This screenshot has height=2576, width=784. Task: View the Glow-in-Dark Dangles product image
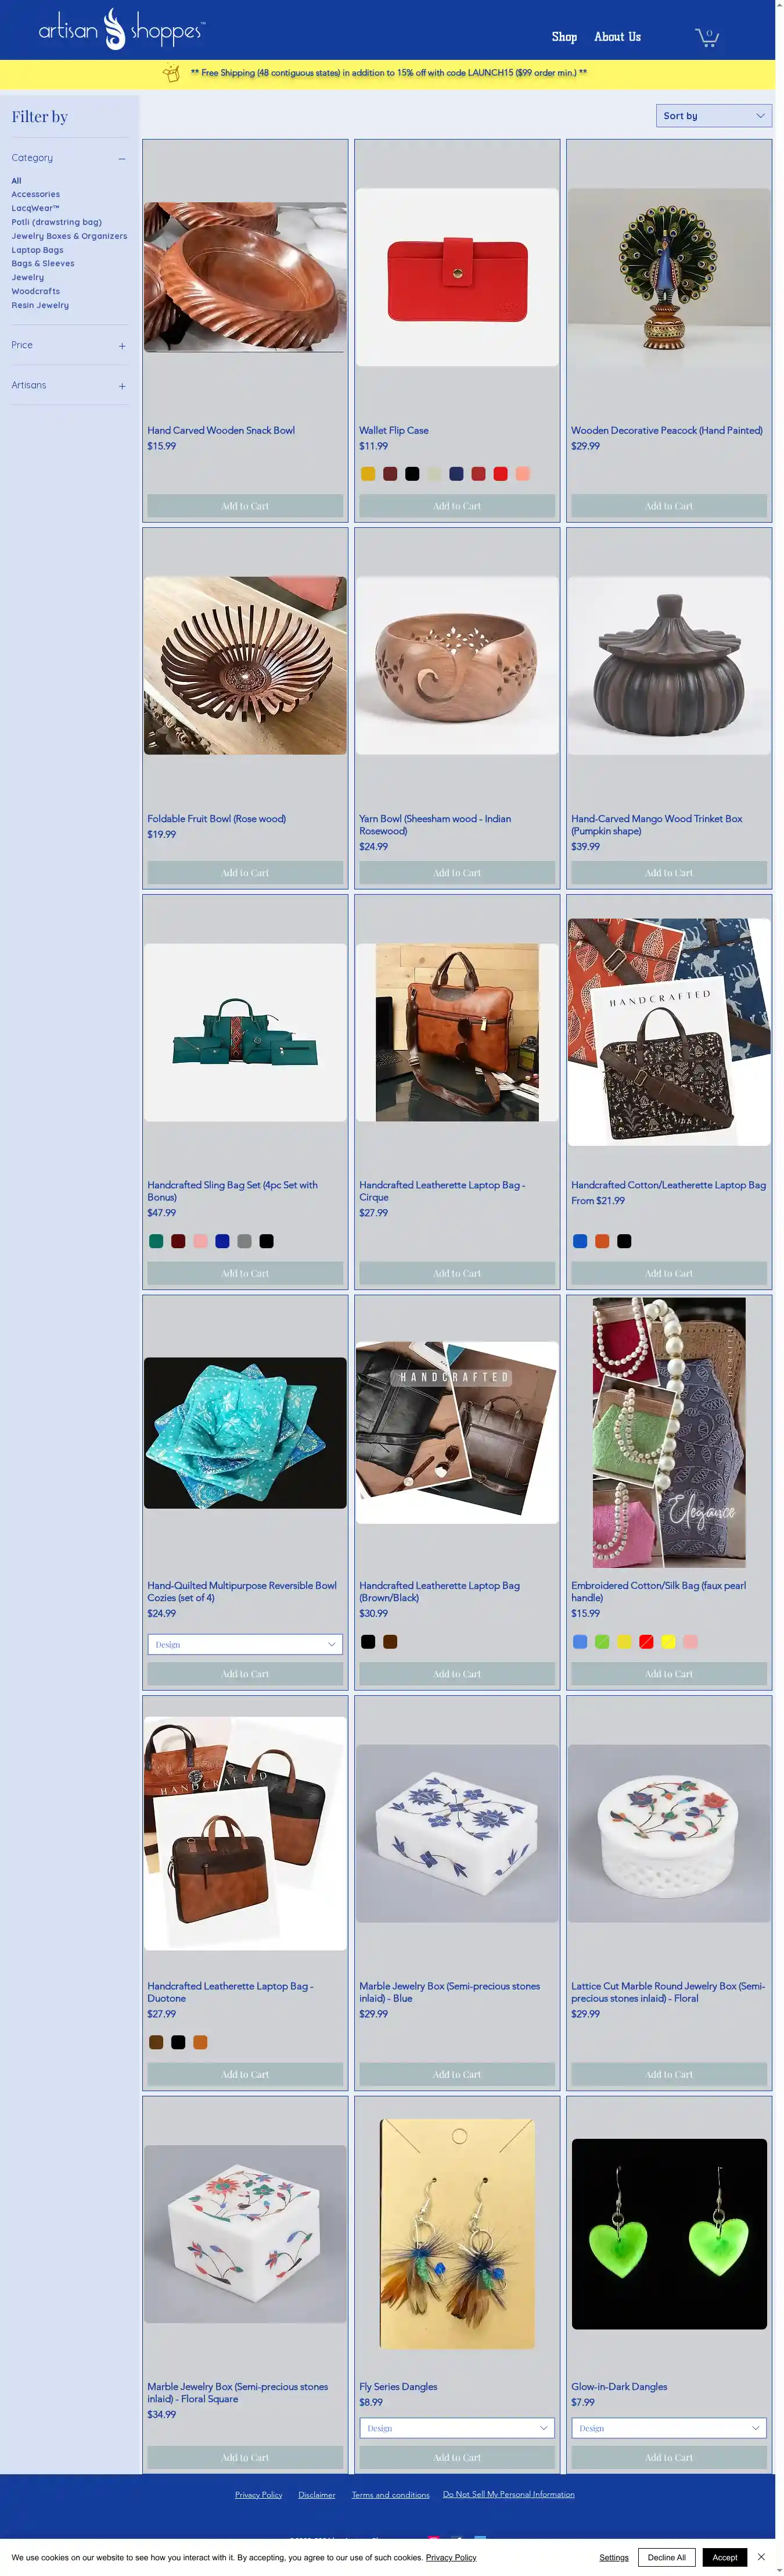point(669,2234)
